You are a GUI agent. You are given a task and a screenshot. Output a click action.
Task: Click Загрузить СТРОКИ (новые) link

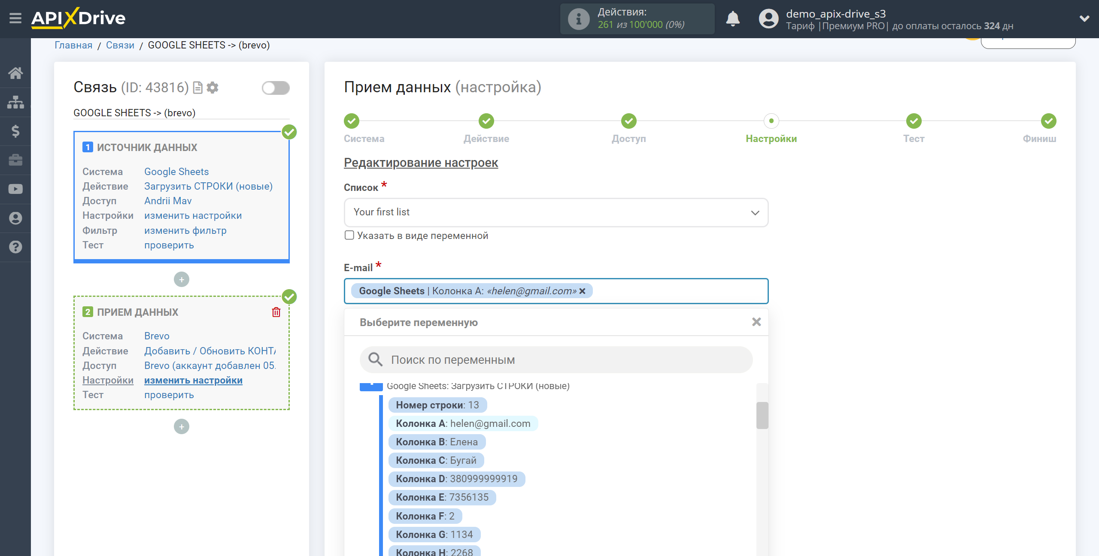point(208,186)
